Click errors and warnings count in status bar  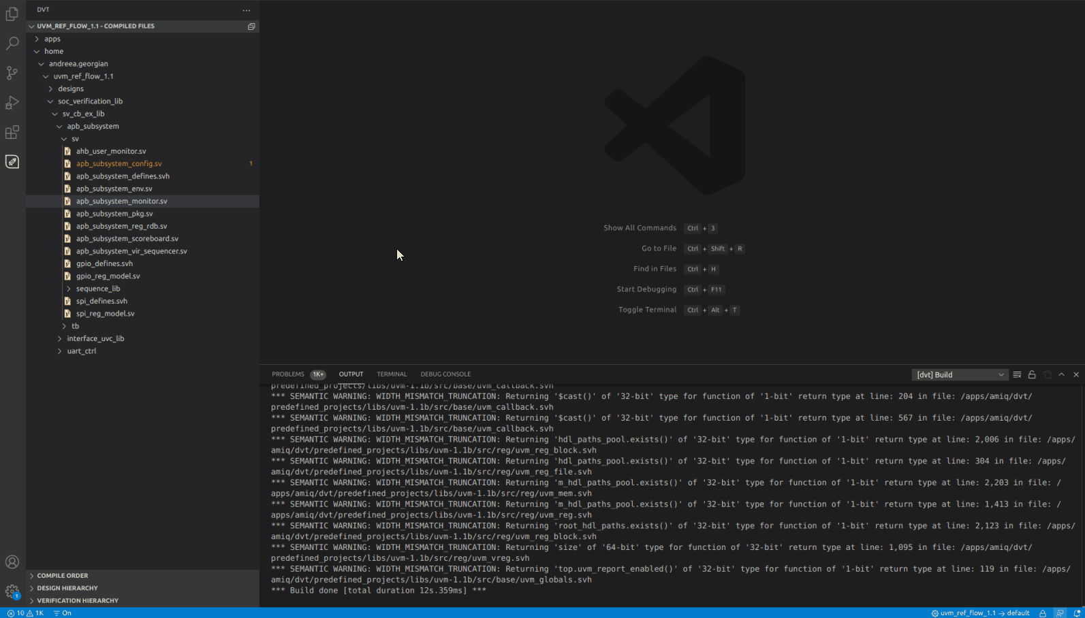tap(25, 613)
